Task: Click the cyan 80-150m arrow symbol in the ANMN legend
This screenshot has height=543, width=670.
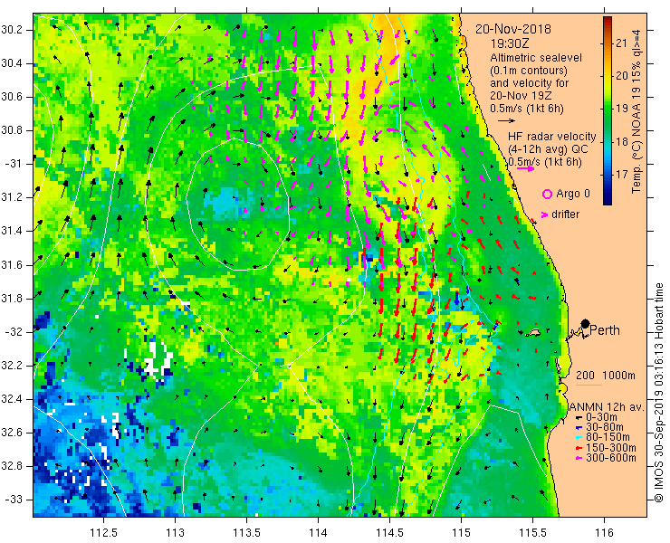Action: coord(579,437)
